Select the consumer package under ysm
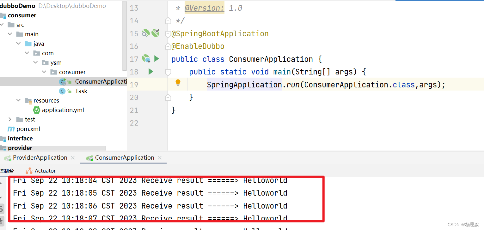 point(72,72)
